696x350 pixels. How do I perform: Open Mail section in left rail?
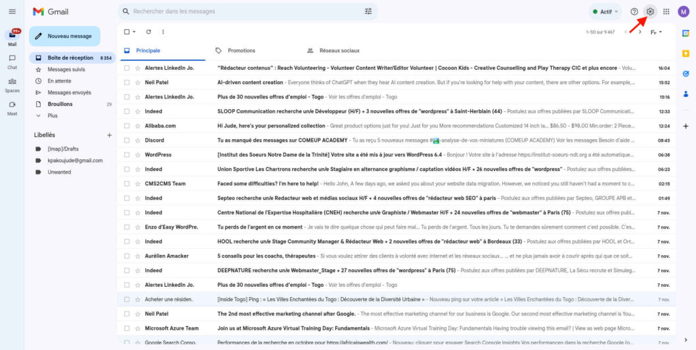tap(12, 38)
